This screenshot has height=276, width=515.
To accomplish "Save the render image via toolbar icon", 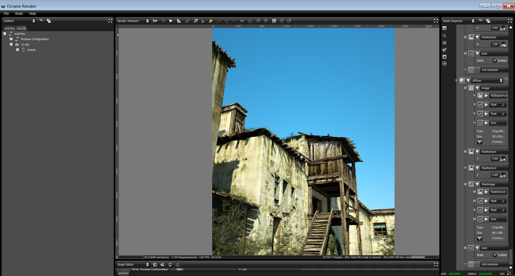I will 196,21.
